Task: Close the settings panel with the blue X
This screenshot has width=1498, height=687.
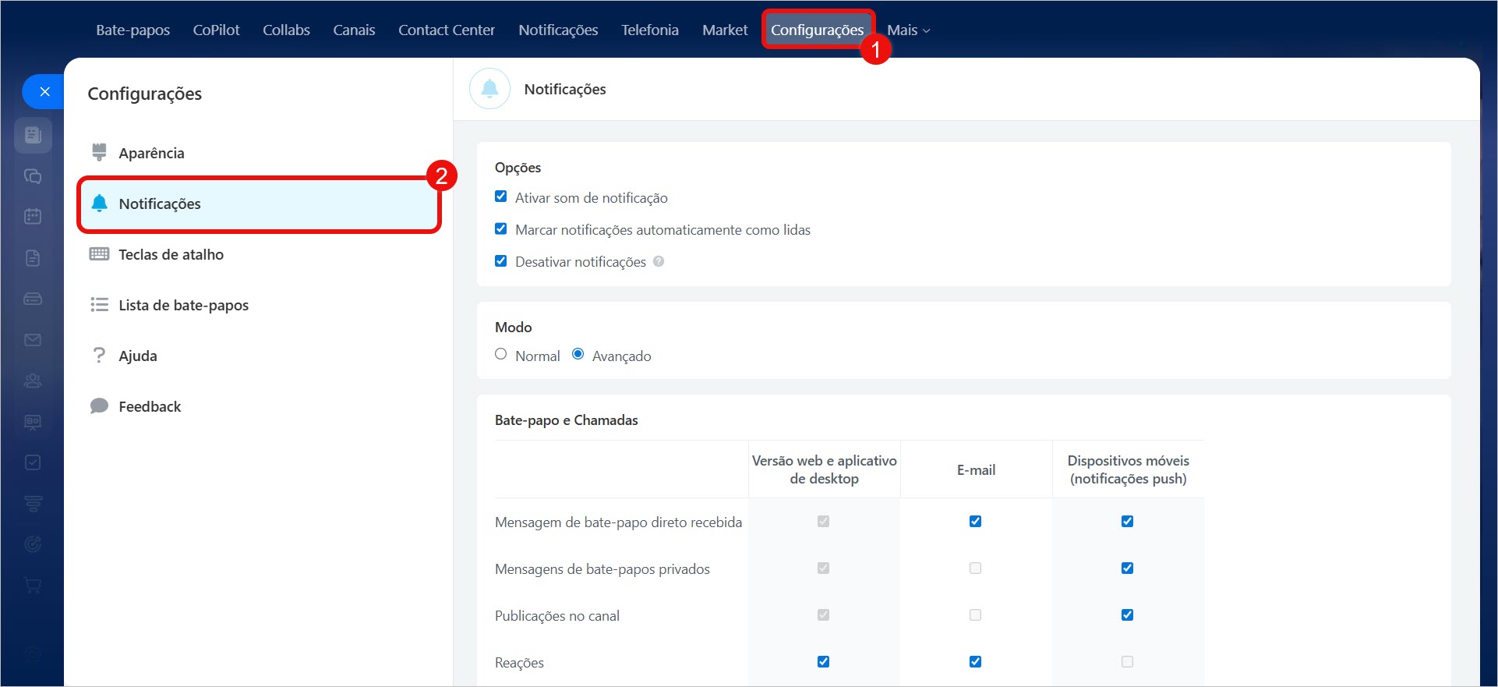Action: 44,92
